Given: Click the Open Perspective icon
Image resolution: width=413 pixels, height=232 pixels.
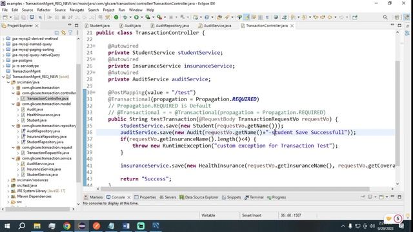Looking at the screenshot, I should [x=397, y=17].
